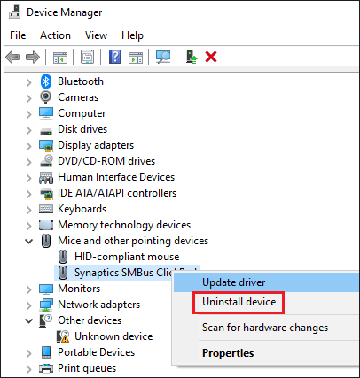Click the red X uninstall toolbar icon
The image size is (360, 378).
211,57
